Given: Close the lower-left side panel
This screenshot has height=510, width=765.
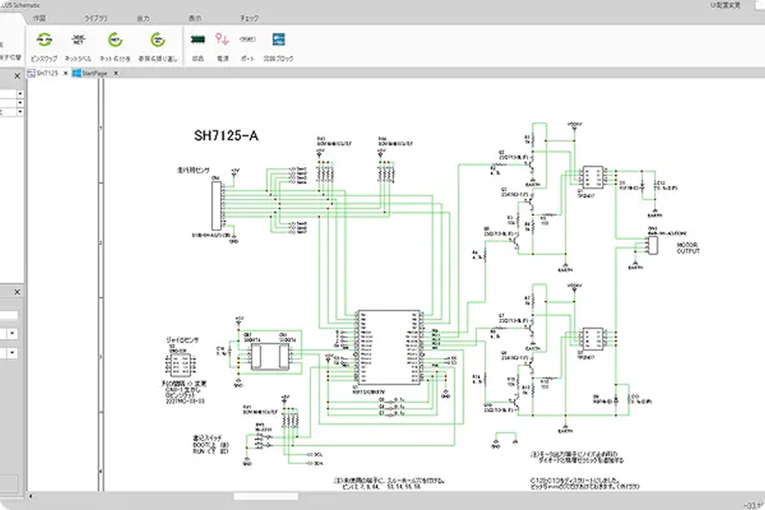Looking at the screenshot, I should click(18, 292).
